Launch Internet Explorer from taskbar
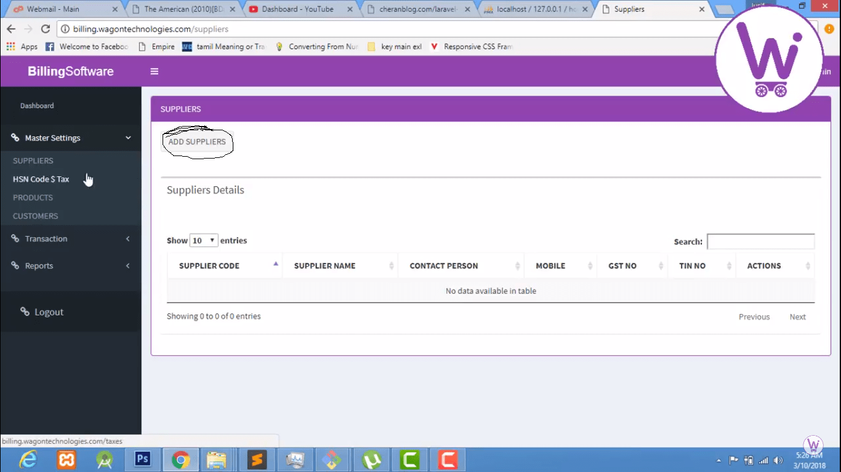Image resolution: width=841 pixels, height=472 pixels. point(28,460)
